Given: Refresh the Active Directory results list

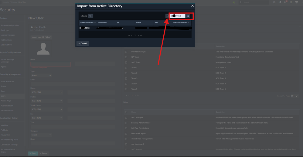Looking at the screenshot, I should click(90, 16).
